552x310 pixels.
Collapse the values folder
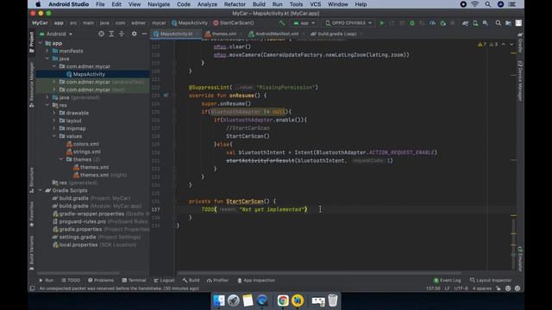click(54, 136)
